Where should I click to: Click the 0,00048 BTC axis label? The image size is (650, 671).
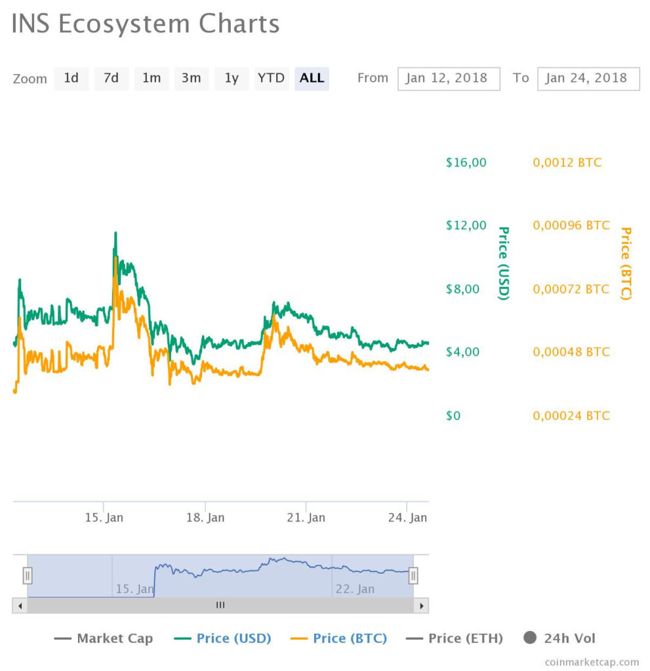click(571, 352)
